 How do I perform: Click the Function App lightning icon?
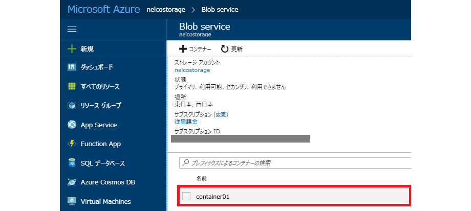[x=72, y=144]
